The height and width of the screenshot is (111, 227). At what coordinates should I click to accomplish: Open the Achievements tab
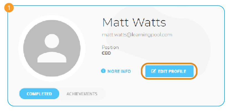pyautogui.click(x=82, y=94)
